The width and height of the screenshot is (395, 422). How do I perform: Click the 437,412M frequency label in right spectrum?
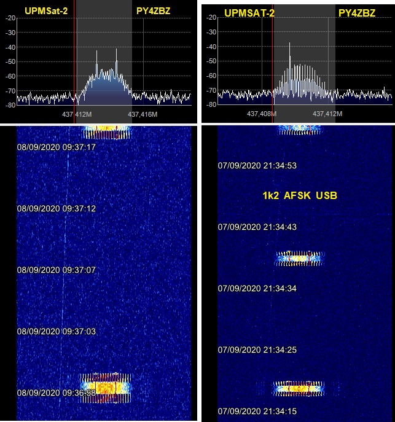pos(327,114)
